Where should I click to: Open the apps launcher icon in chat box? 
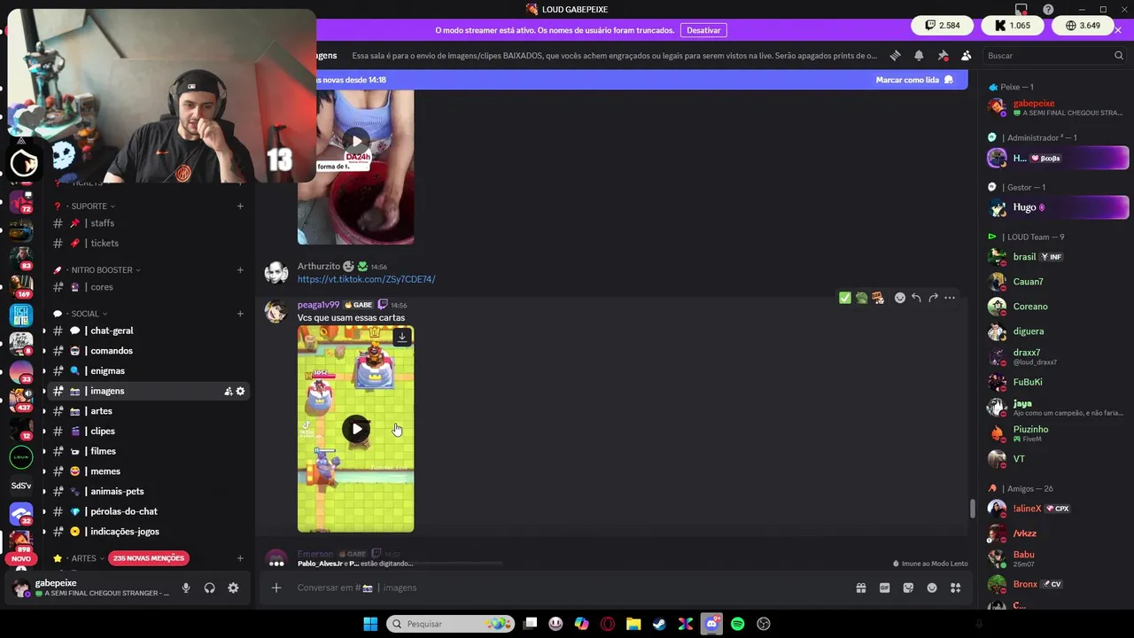pos(956,587)
